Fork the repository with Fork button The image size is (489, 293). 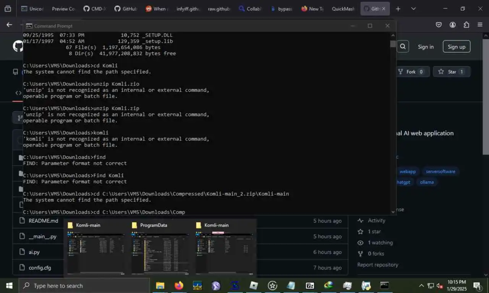pos(412,71)
